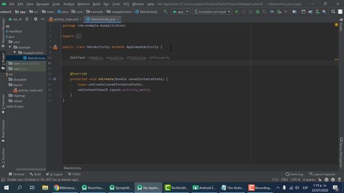
Task: Open the CRLF line separator selector
Action: coord(284,180)
